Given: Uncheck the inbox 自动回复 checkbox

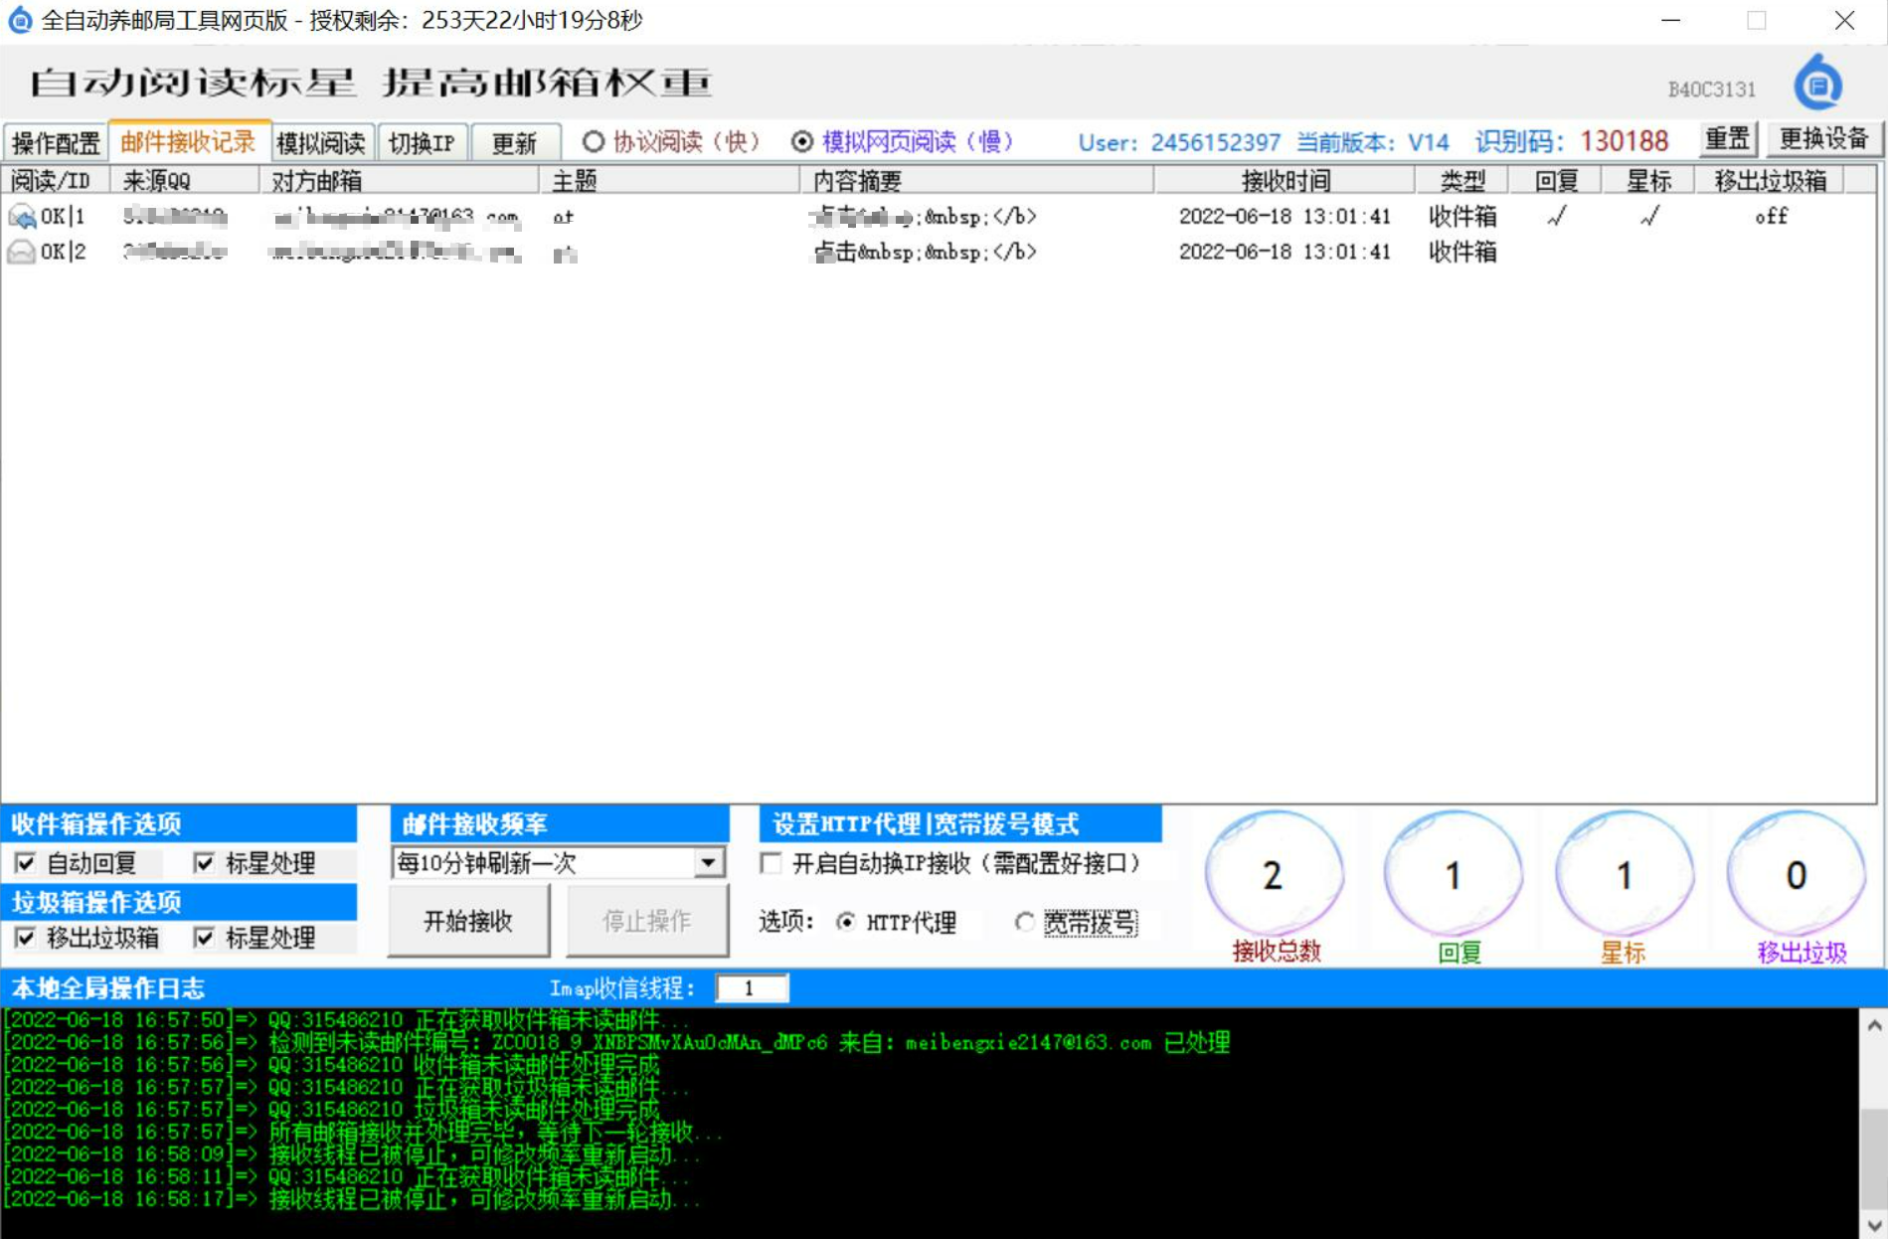Looking at the screenshot, I should pos(26,862).
